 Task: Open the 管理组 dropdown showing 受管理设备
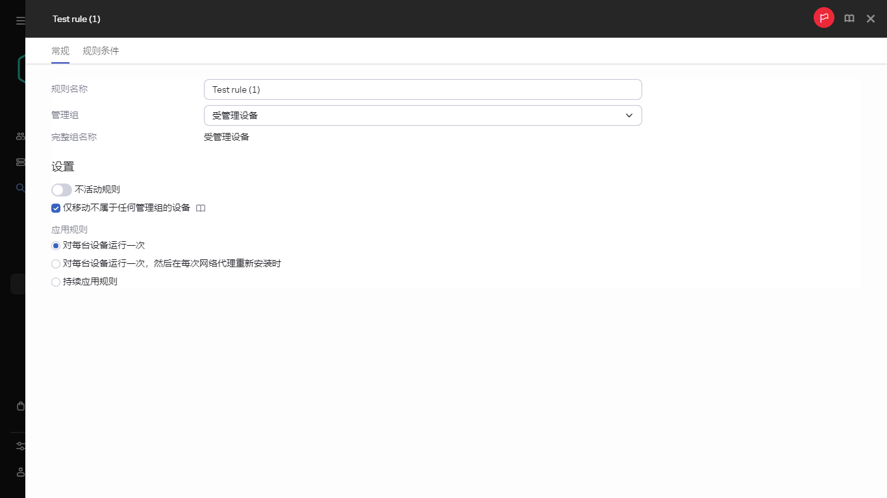[422, 115]
